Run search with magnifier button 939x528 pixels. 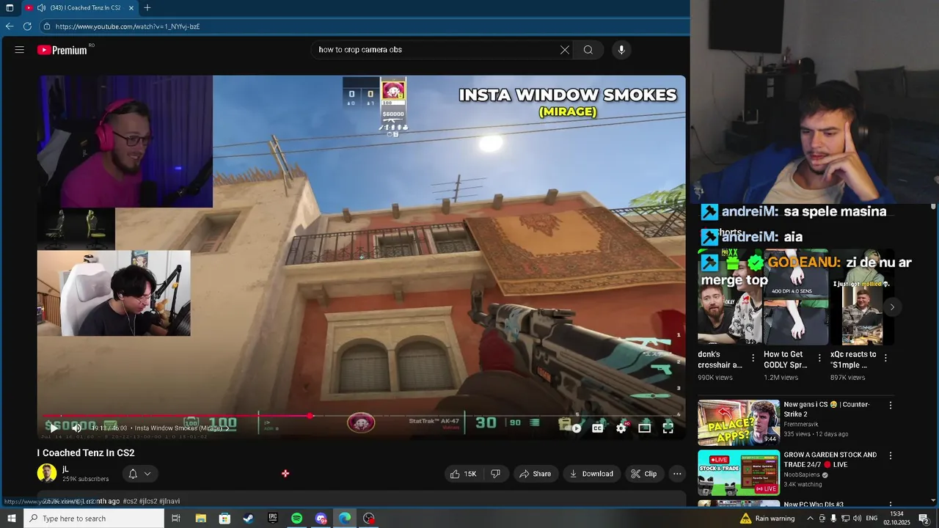[588, 50]
